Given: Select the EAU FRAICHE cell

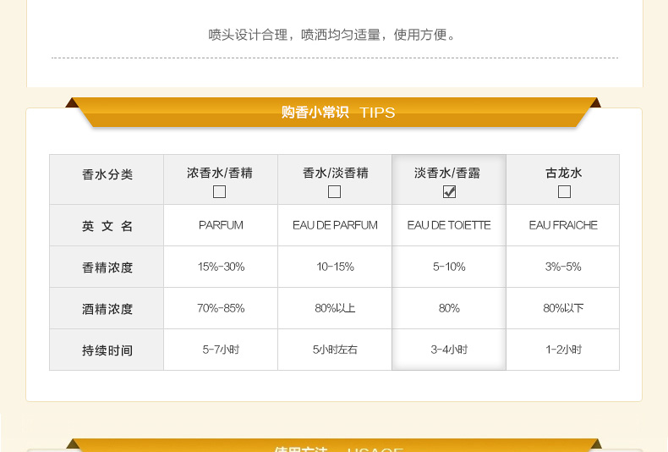Looking at the screenshot, I should (563, 225).
